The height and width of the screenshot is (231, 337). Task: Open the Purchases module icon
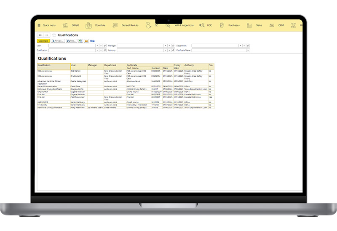tap(222, 25)
